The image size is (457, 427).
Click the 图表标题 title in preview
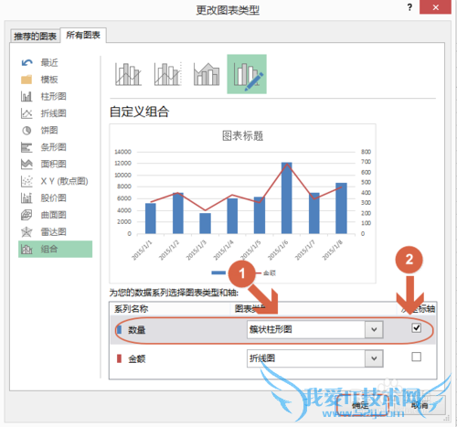click(242, 135)
